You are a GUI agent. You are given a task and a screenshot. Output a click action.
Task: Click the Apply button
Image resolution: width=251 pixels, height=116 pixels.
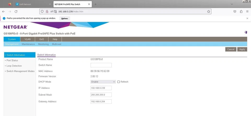tap(242, 49)
